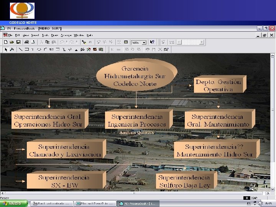
Task: Click the time slider right arrow in toolbar
Action: click(202, 42)
